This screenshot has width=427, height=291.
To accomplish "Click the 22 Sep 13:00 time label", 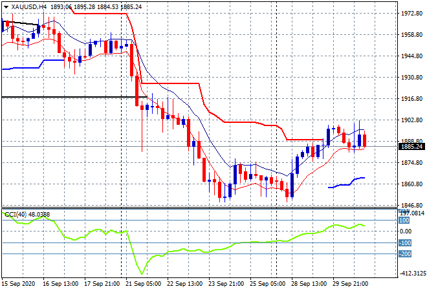I will 184,284.
